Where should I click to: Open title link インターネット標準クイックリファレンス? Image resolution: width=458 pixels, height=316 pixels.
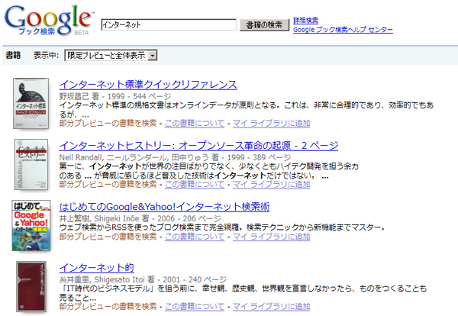[x=148, y=85]
